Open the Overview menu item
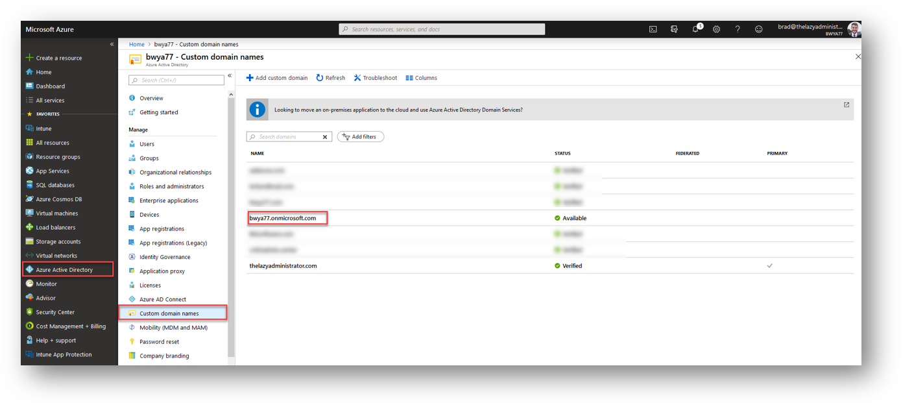914x403 pixels. pos(151,98)
